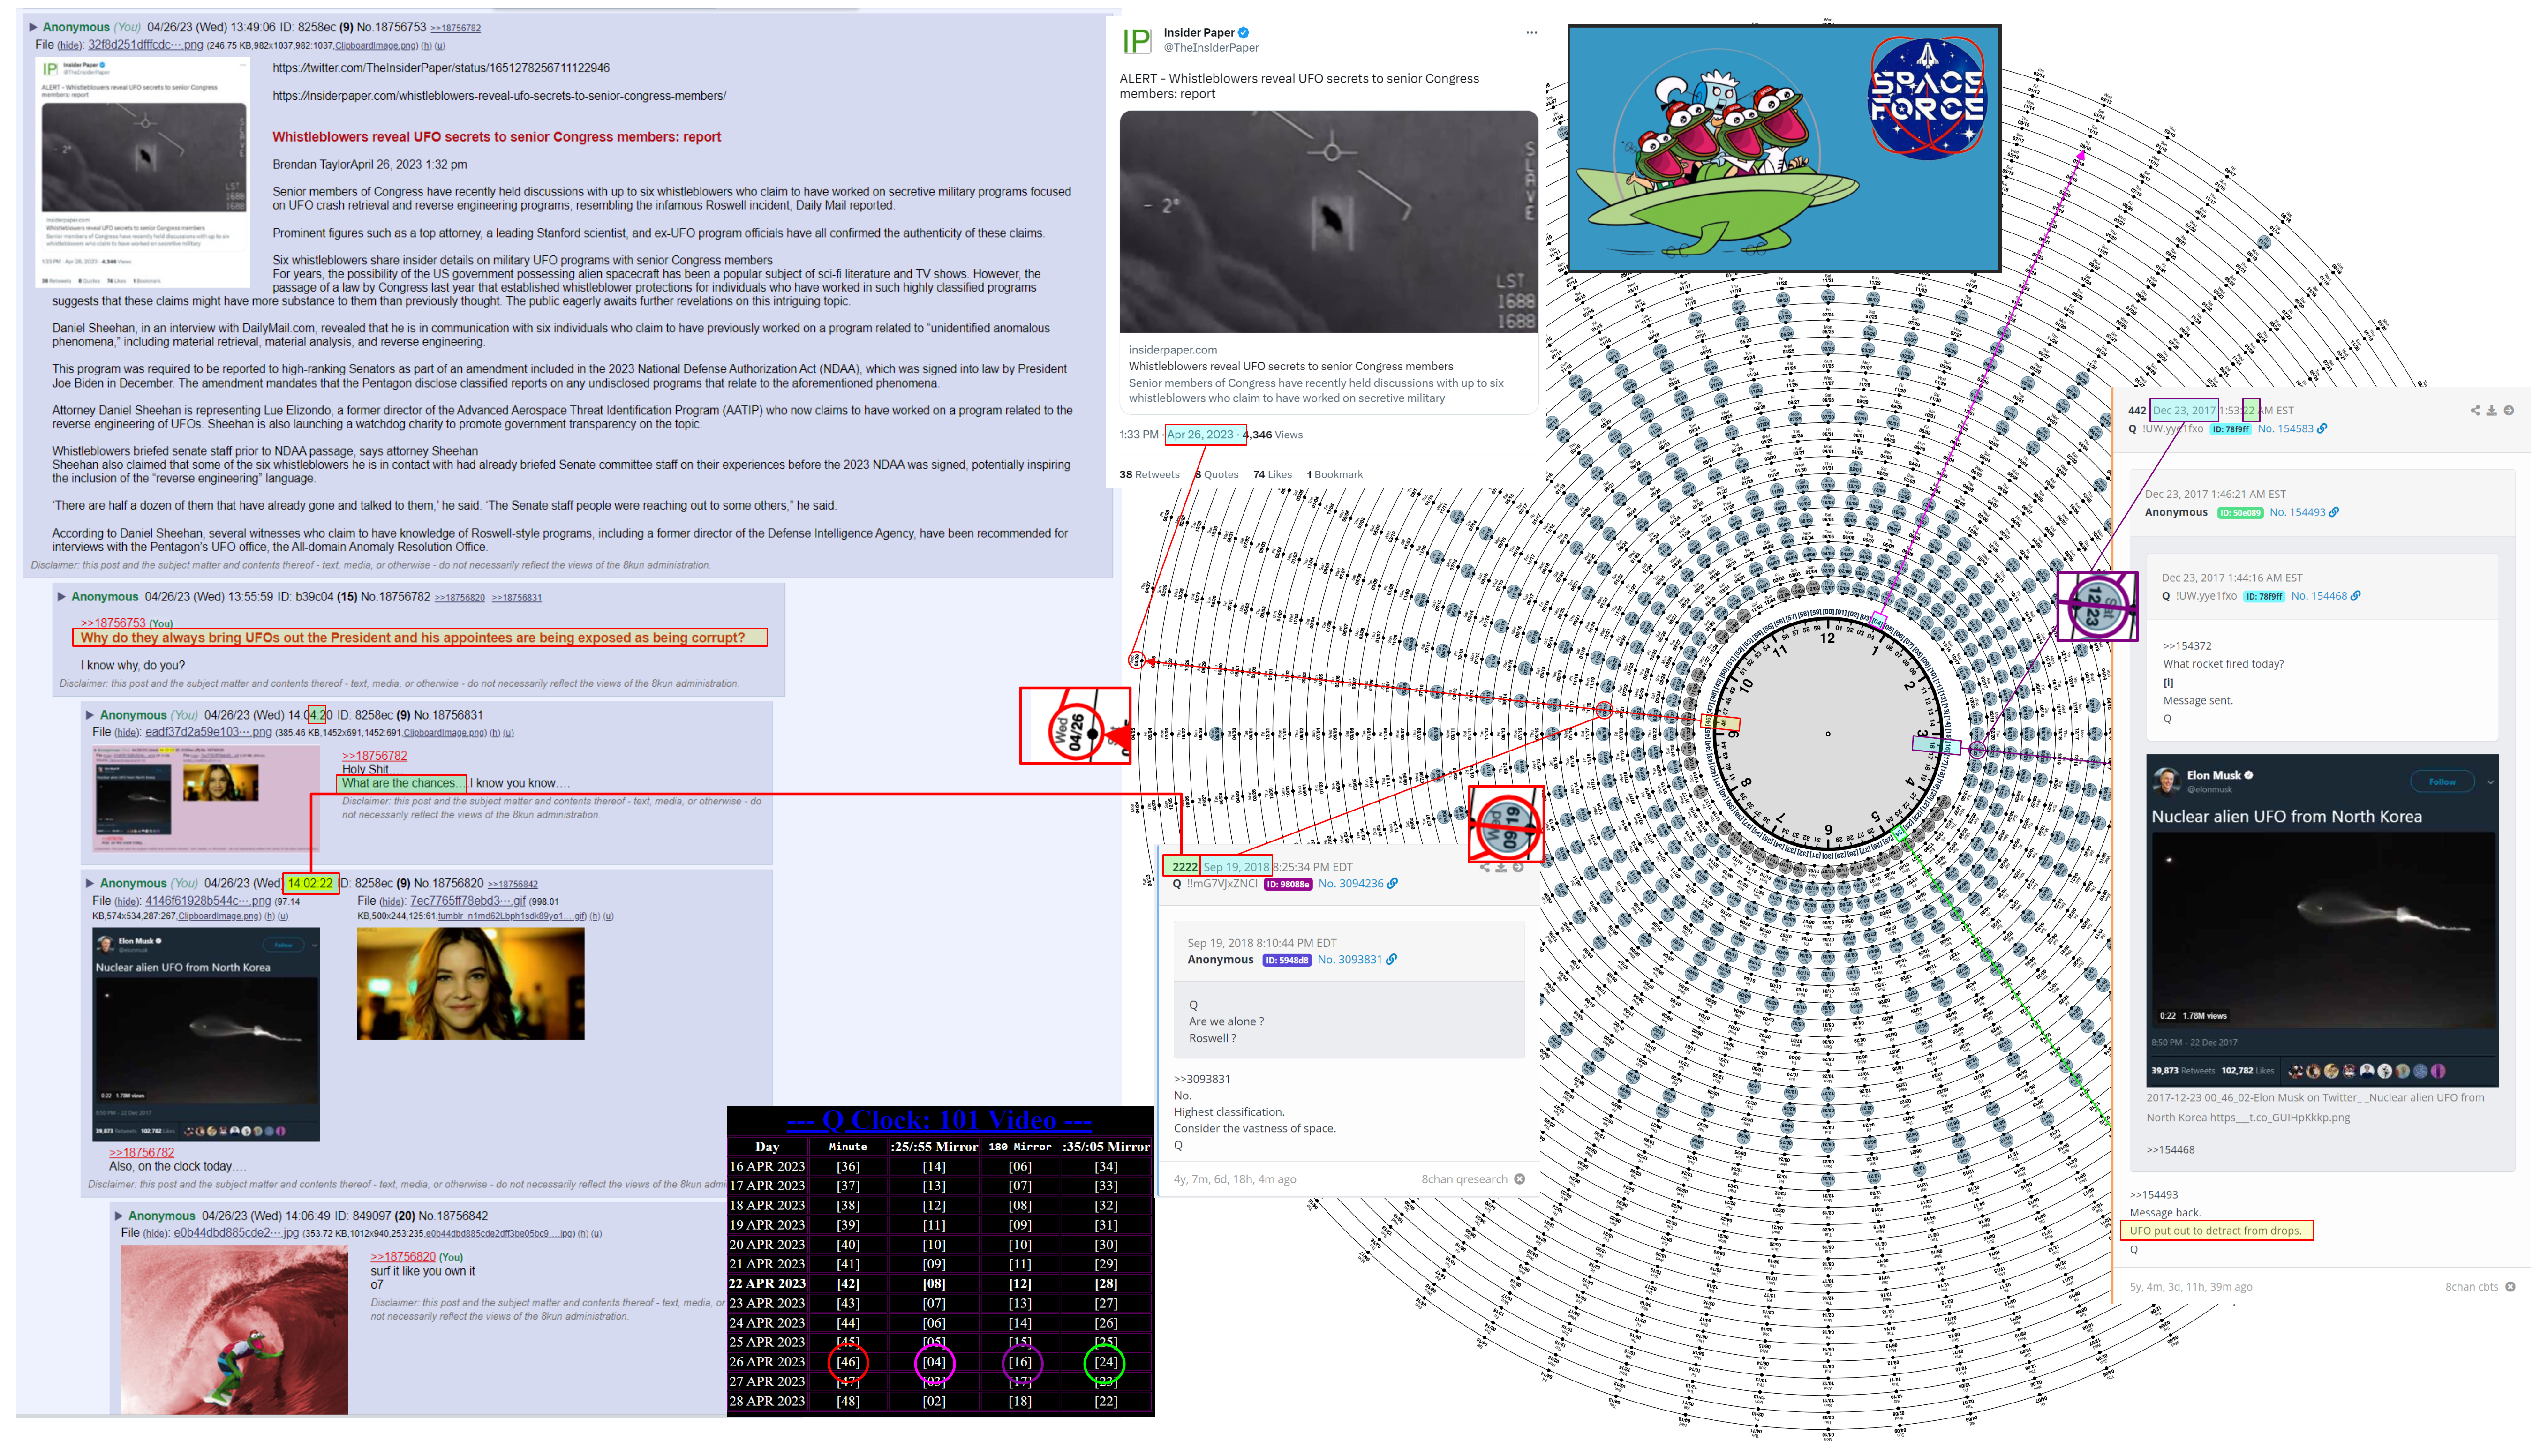The image size is (2533, 1456).
Task: Click chain link icon beside No. 154583
Action: [x=2322, y=429]
